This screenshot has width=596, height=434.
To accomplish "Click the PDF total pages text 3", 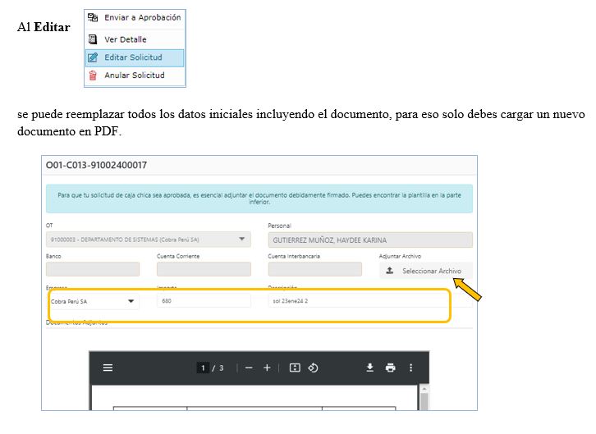I will click(221, 368).
